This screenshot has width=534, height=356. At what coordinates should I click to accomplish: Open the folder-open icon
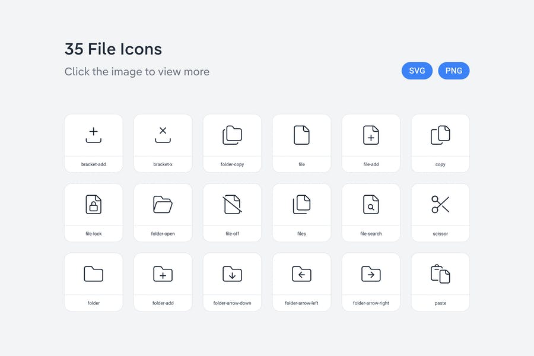[163, 205]
